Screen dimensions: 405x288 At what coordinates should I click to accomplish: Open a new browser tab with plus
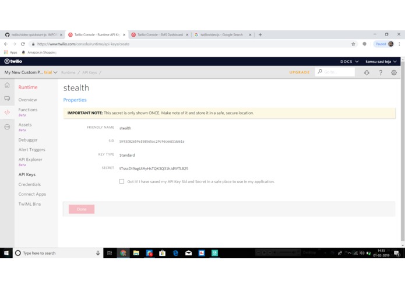260,34
